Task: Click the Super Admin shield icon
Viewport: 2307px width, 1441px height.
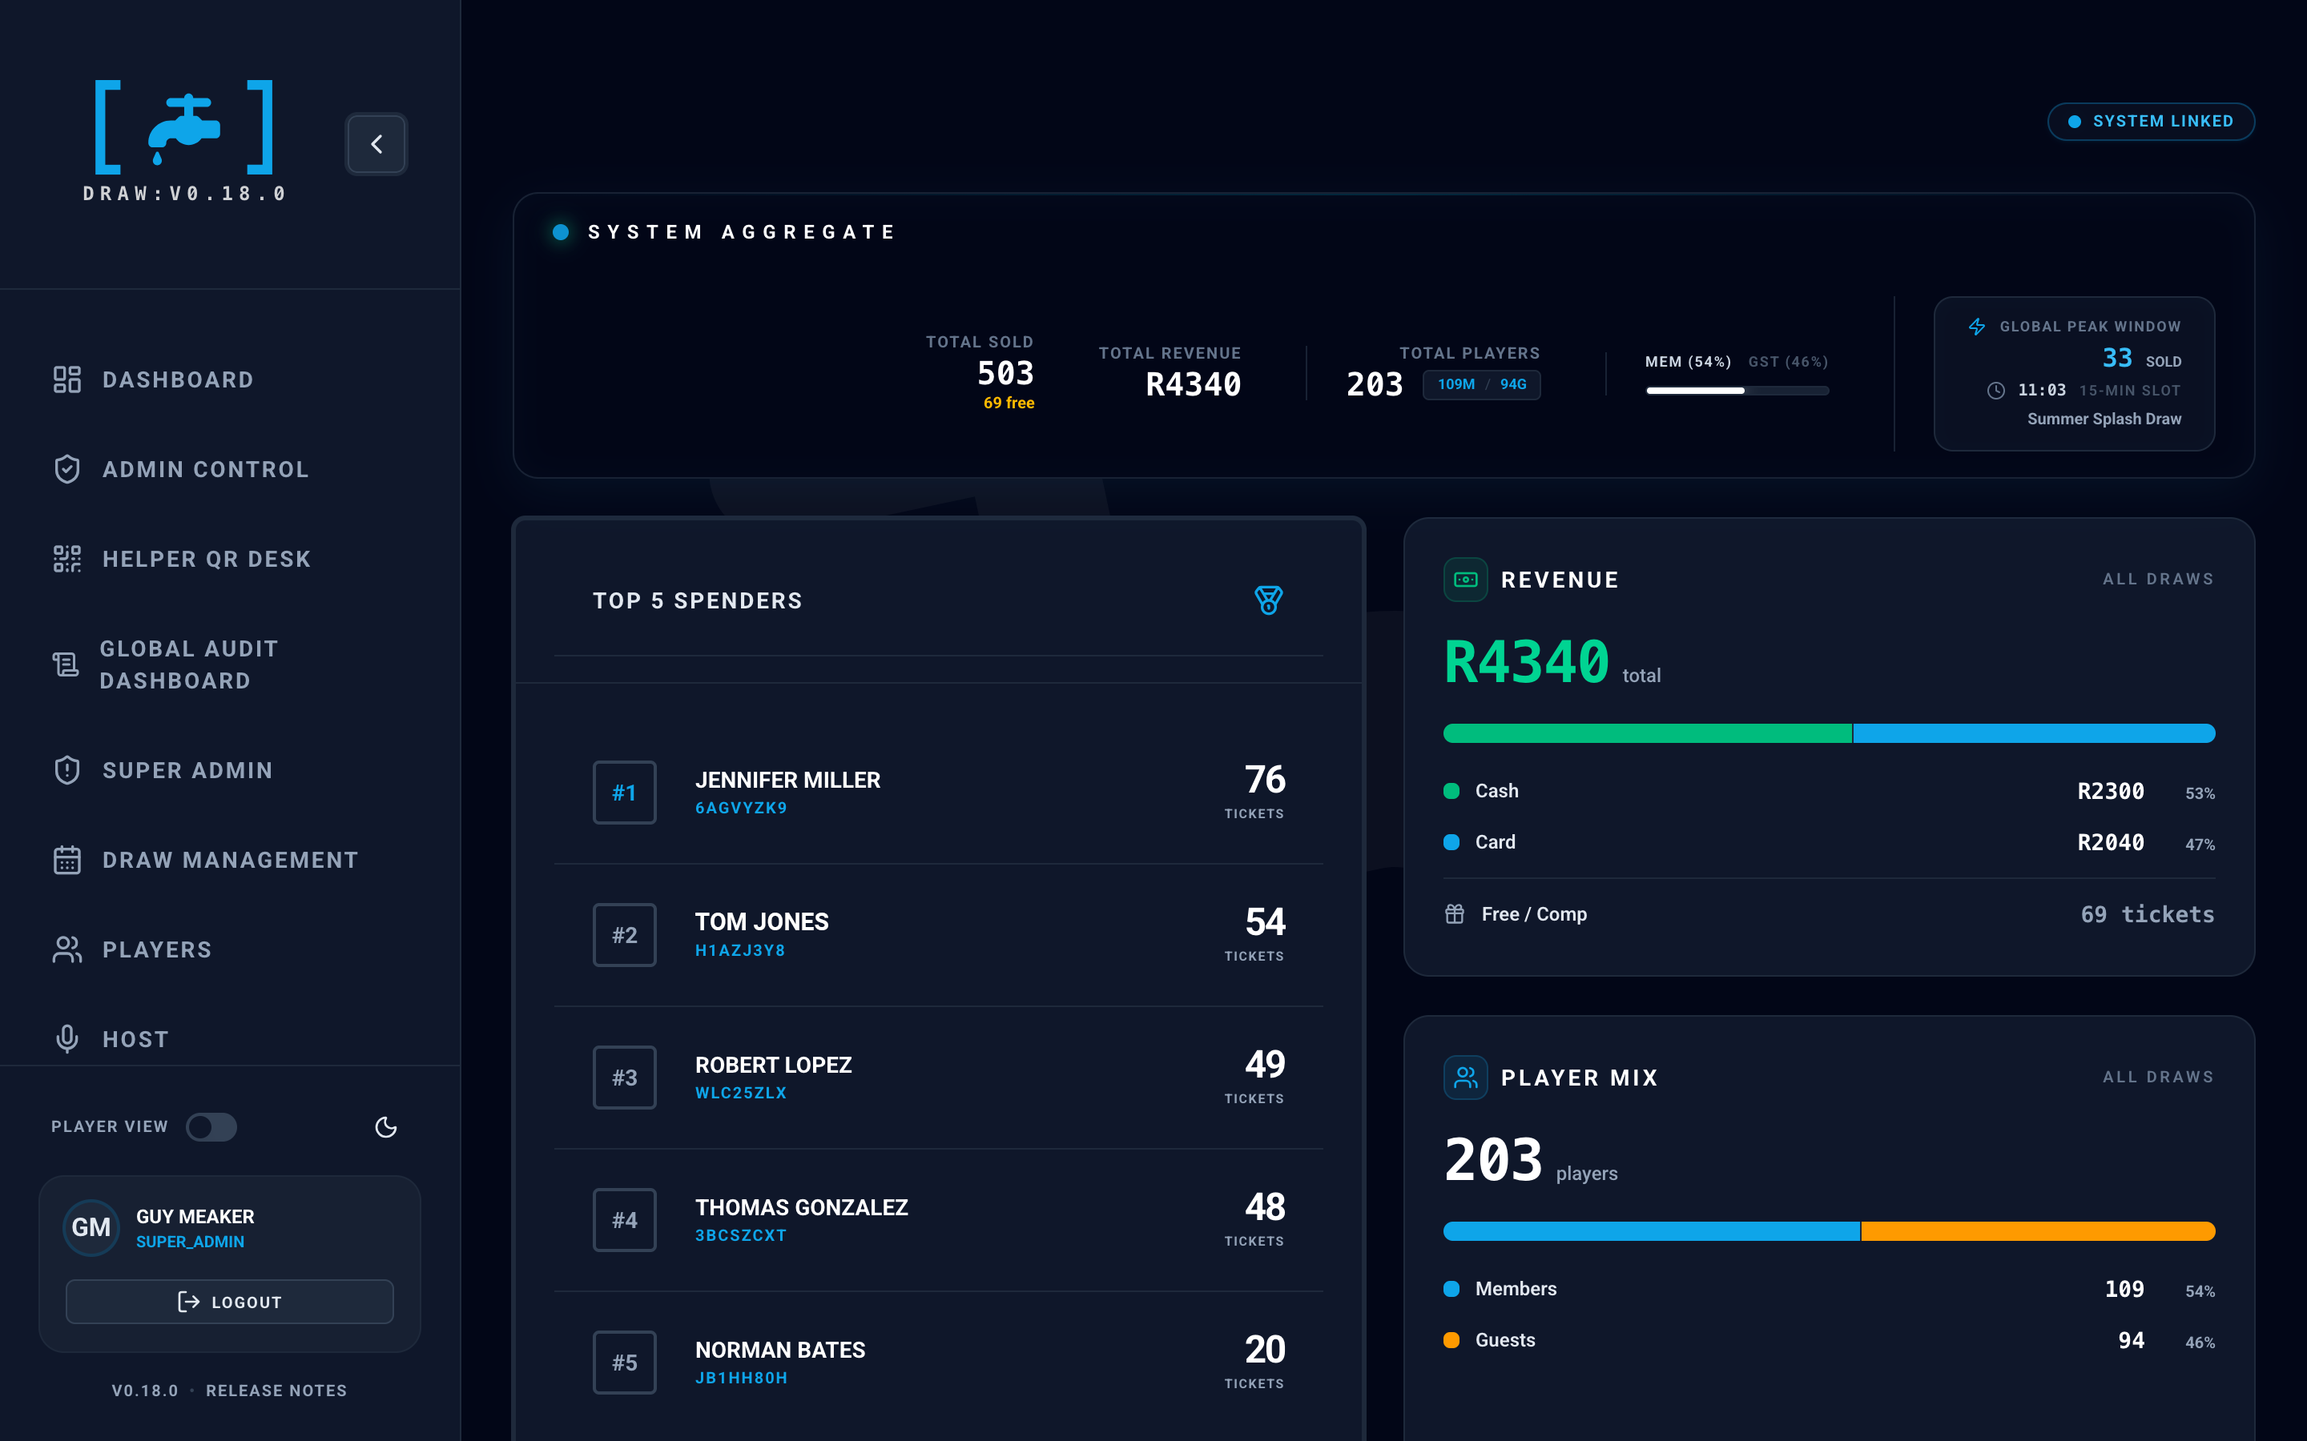Action: coord(66,770)
